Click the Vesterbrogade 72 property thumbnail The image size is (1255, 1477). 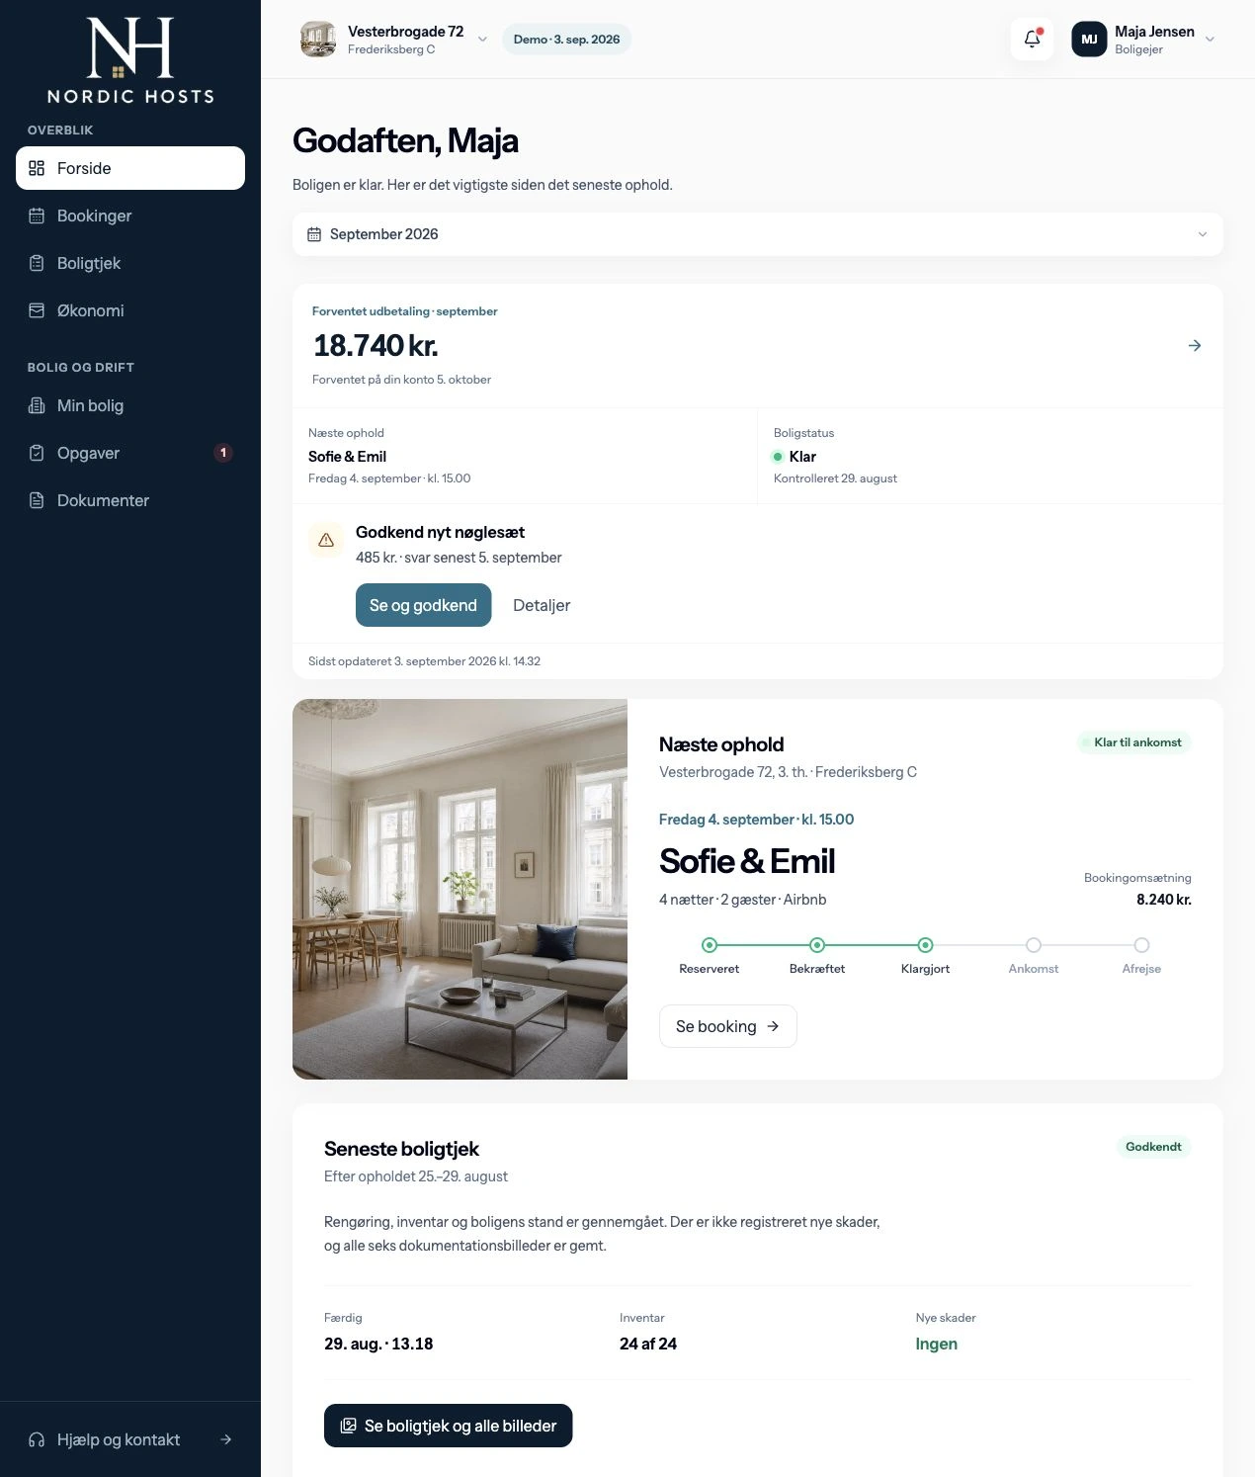318,40
